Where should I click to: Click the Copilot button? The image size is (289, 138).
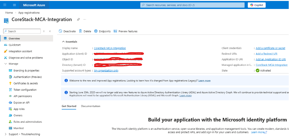(x=257, y=5)
